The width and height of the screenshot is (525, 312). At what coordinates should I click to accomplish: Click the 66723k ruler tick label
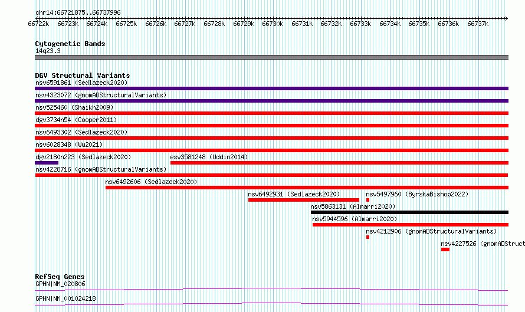(68, 24)
